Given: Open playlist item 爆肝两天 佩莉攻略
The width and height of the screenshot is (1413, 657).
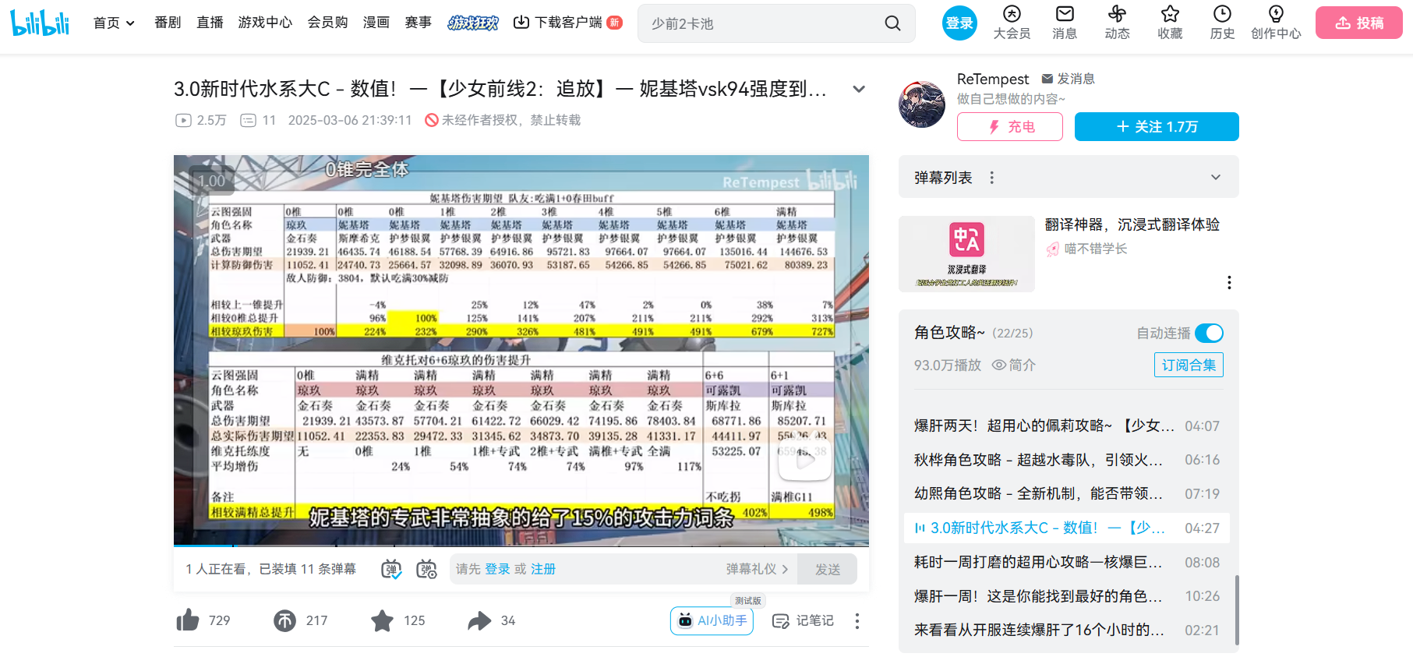Looking at the screenshot, I should tap(1066, 426).
